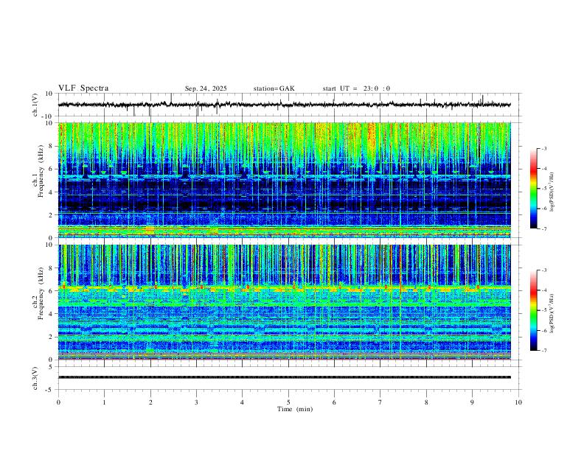Click the "4" tick on ch.1 frequency axis
The image size is (584, 451).
tap(52, 192)
